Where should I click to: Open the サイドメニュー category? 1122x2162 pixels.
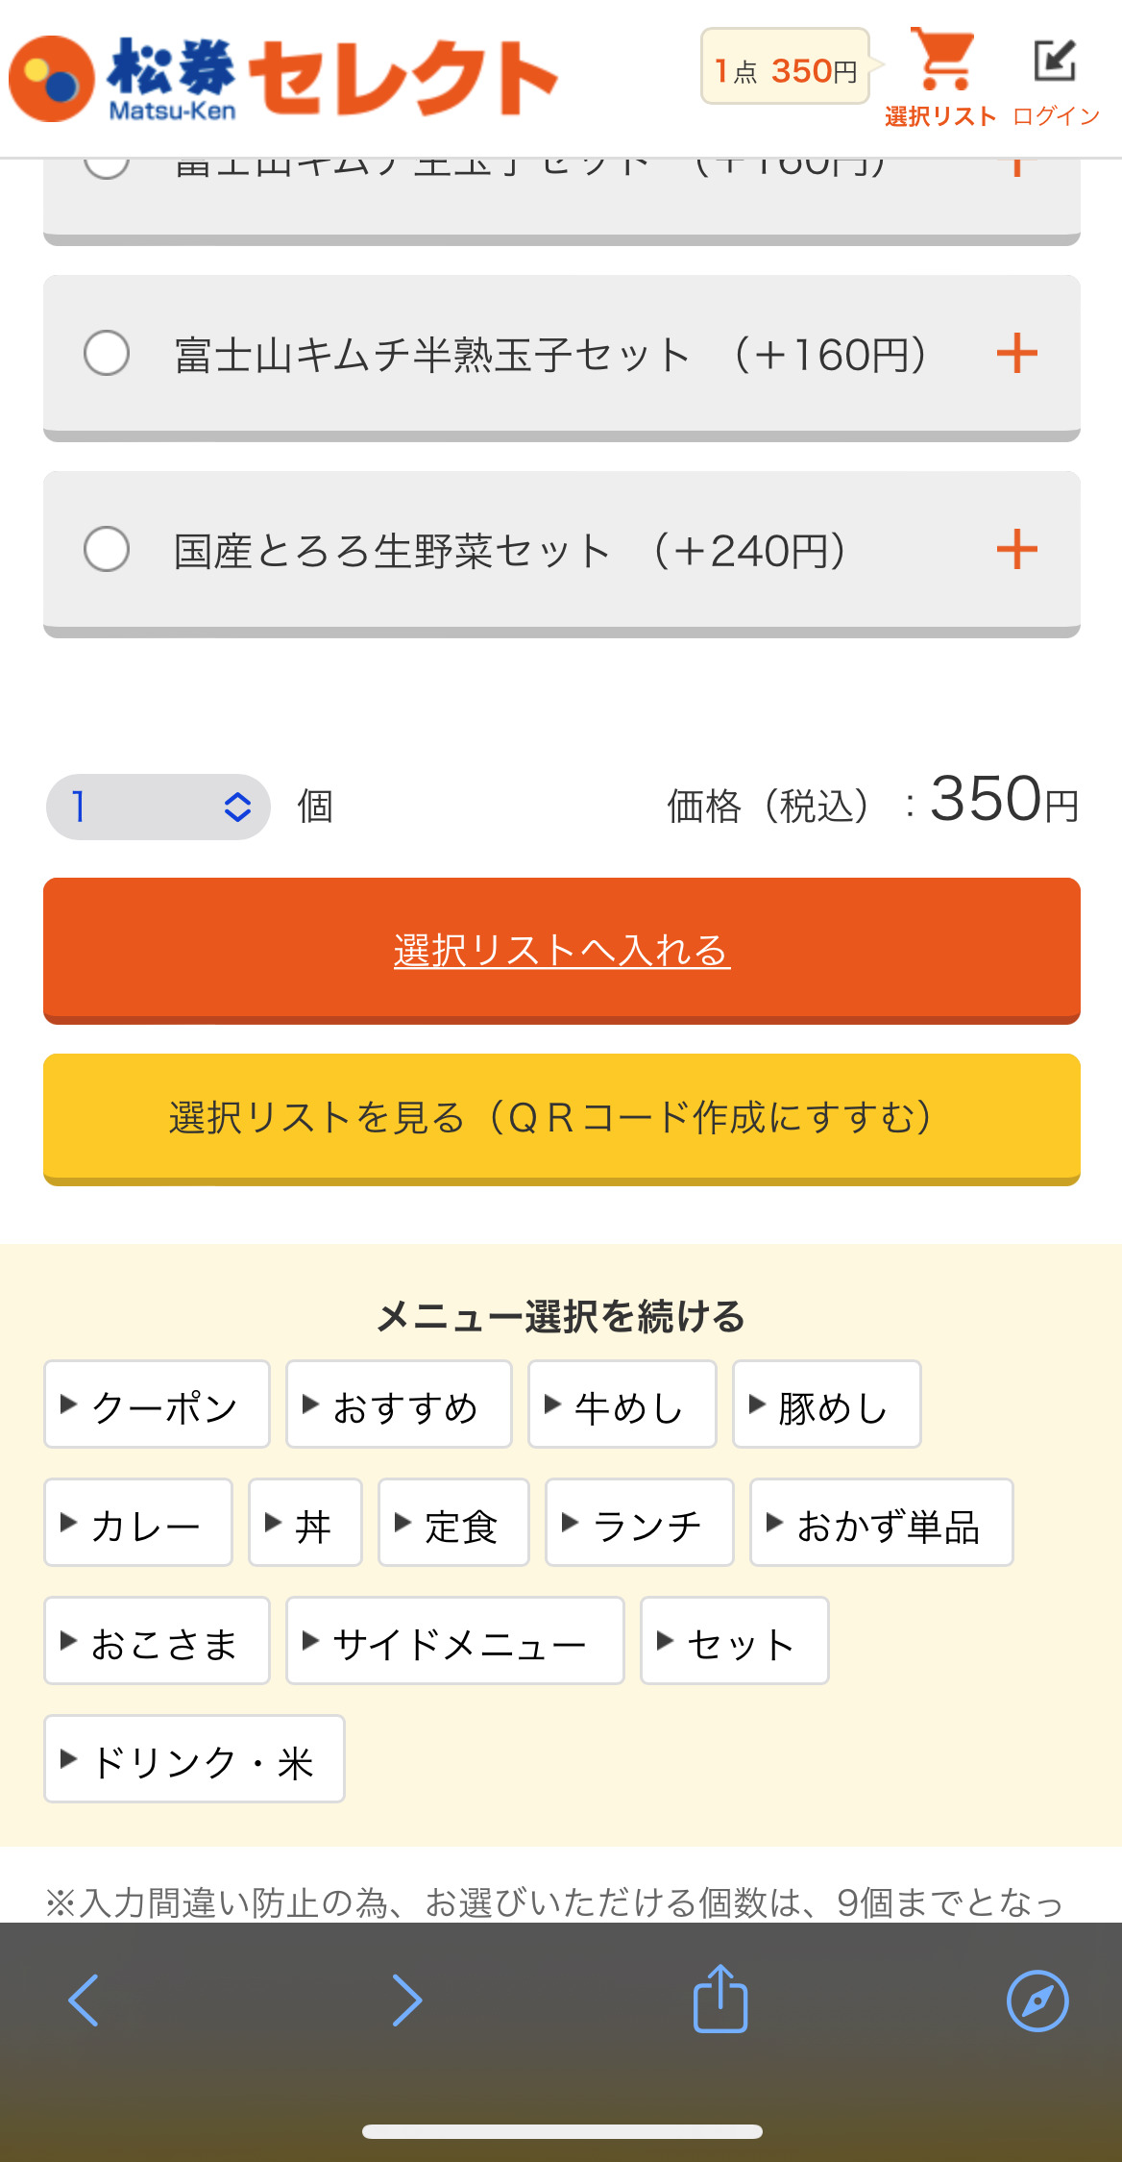[x=454, y=1641]
